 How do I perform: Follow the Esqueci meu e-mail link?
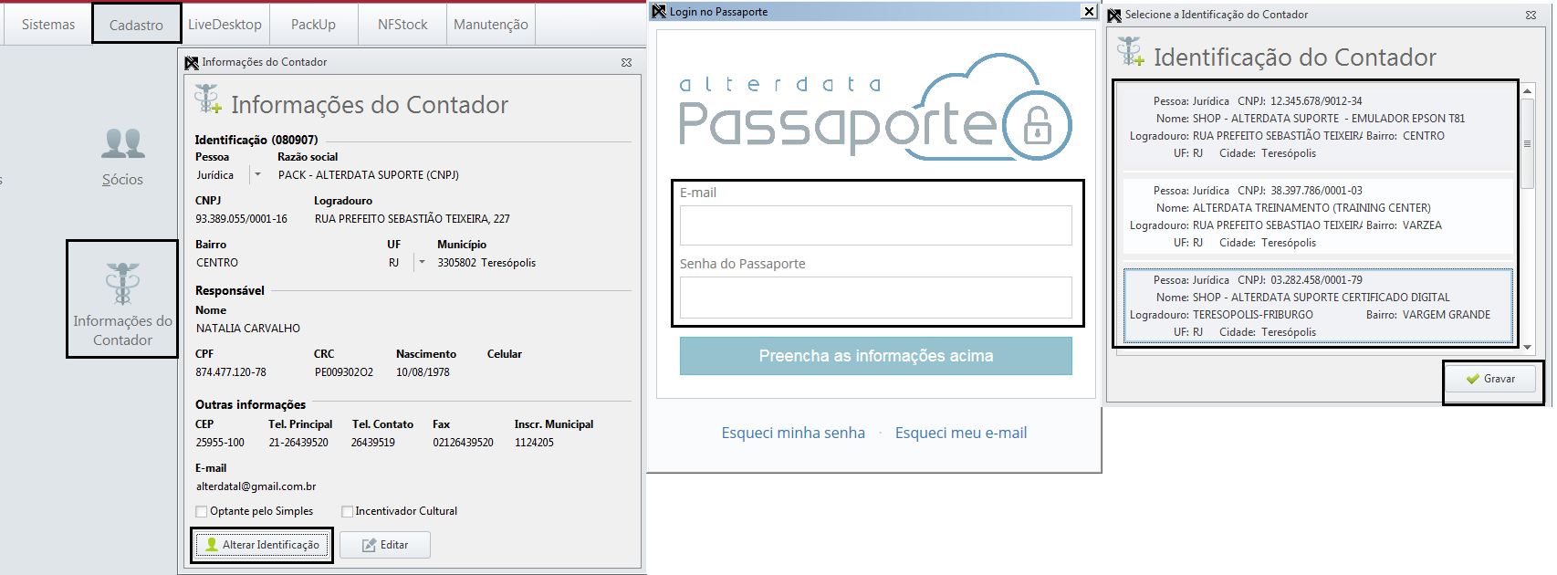tap(961, 433)
